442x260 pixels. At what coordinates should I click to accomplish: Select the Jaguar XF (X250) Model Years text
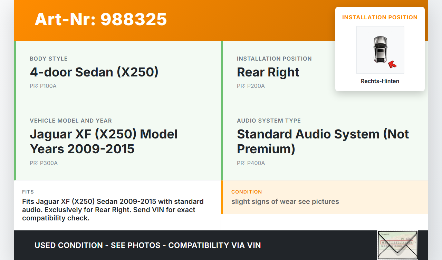coord(104,141)
